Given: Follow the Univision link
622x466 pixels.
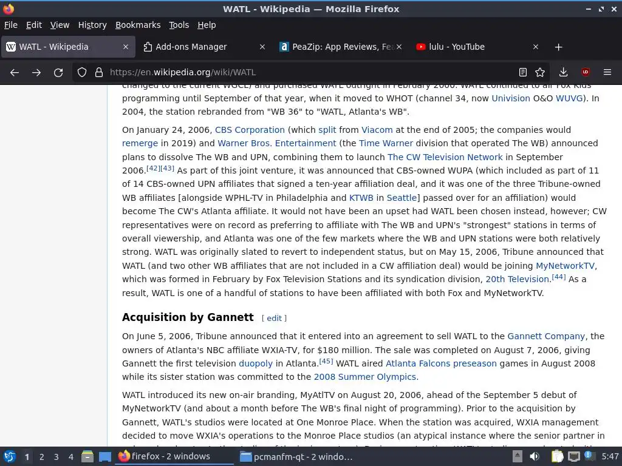Looking at the screenshot, I should pyautogui.click(x=510, y=98).
